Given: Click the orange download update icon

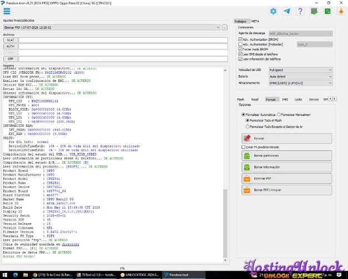Looking at the screenshot, I should click(341, 11).
